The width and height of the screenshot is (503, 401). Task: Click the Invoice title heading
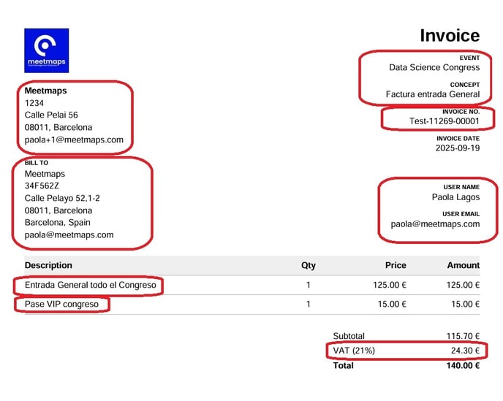pyautogui.click(x=450, y=36)
